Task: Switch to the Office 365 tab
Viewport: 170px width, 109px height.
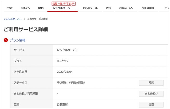Action: coord(126,8)
